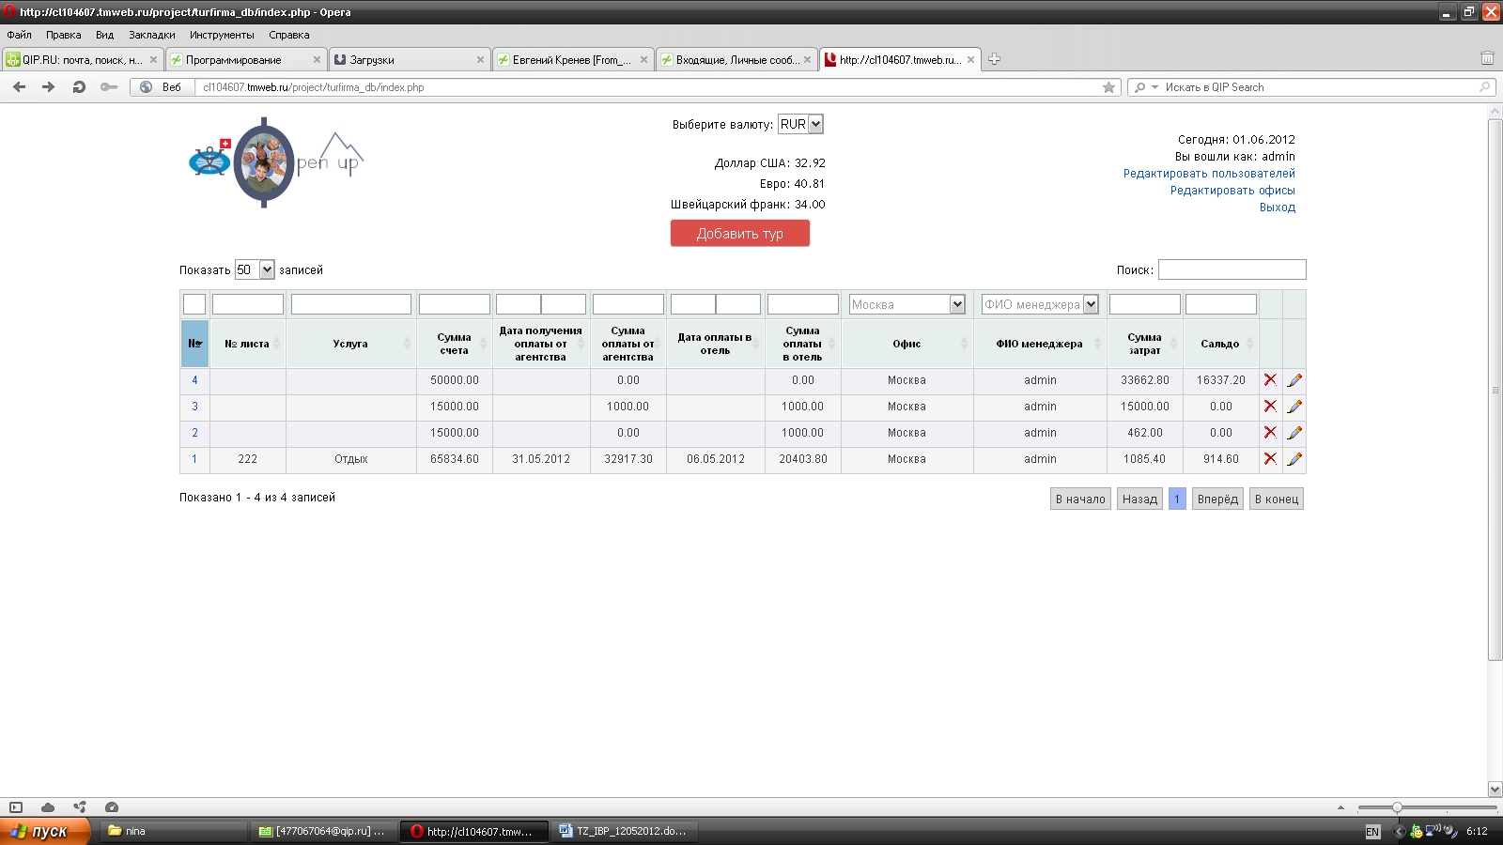Reload the page with the refresh icon
Image resolution: width=1503 pixels, height=845 pixels.
pyautogui.click(x=79, y=87)
